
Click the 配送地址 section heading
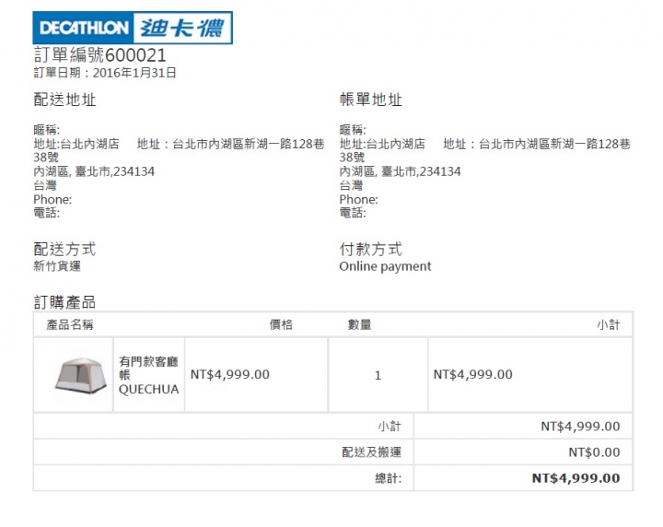tap(64, 100)
